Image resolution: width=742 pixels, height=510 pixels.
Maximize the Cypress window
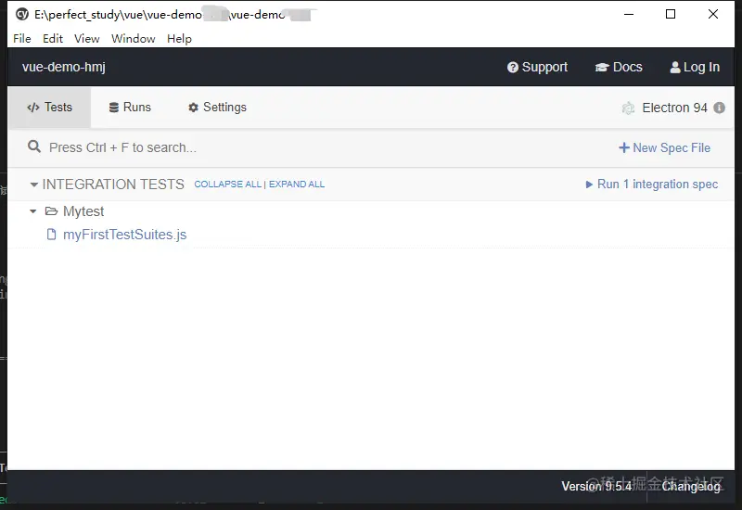click(671, 14)
